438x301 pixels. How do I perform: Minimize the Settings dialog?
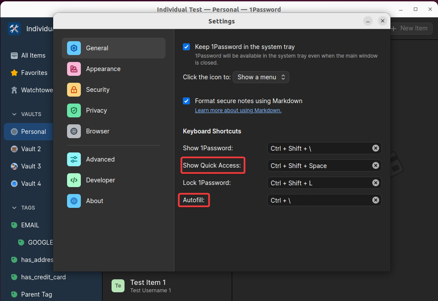[368, 21]
